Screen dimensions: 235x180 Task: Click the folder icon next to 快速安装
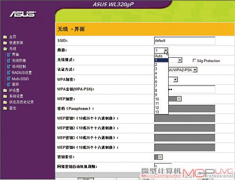click(x=5, y=43)
